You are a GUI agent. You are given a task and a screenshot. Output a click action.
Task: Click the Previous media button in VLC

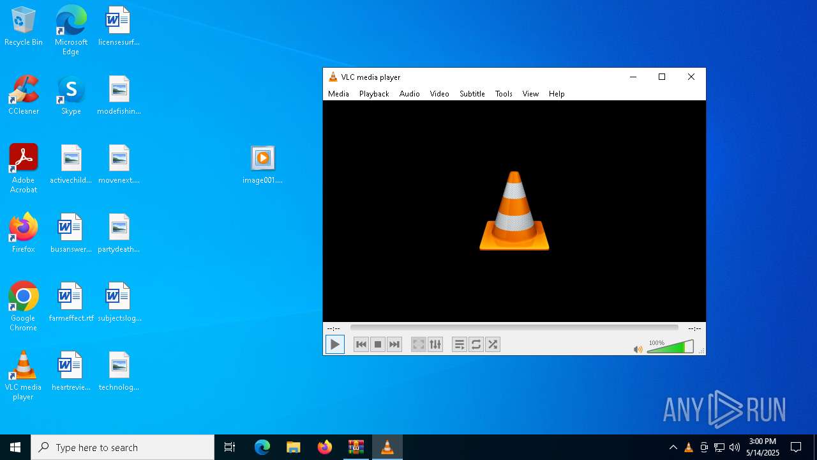tap(361, 344)
